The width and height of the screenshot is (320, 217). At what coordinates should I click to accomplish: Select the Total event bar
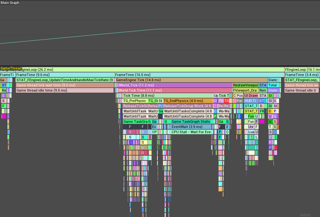point(273,85)
